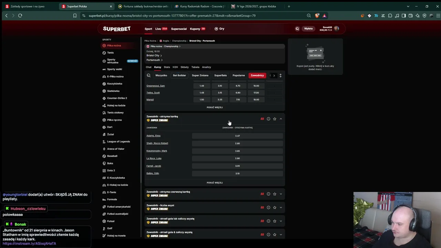Open the site search magnifier in header
Screen dimensions: 441x248
pyautogui.click(x=297, y=29)
